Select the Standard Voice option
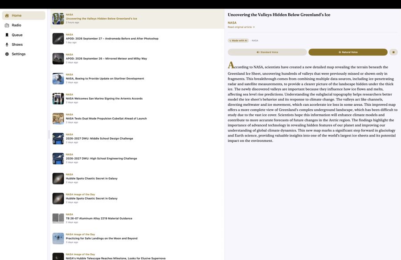Viewport: 401px width, 260px height. click(267, 52)
